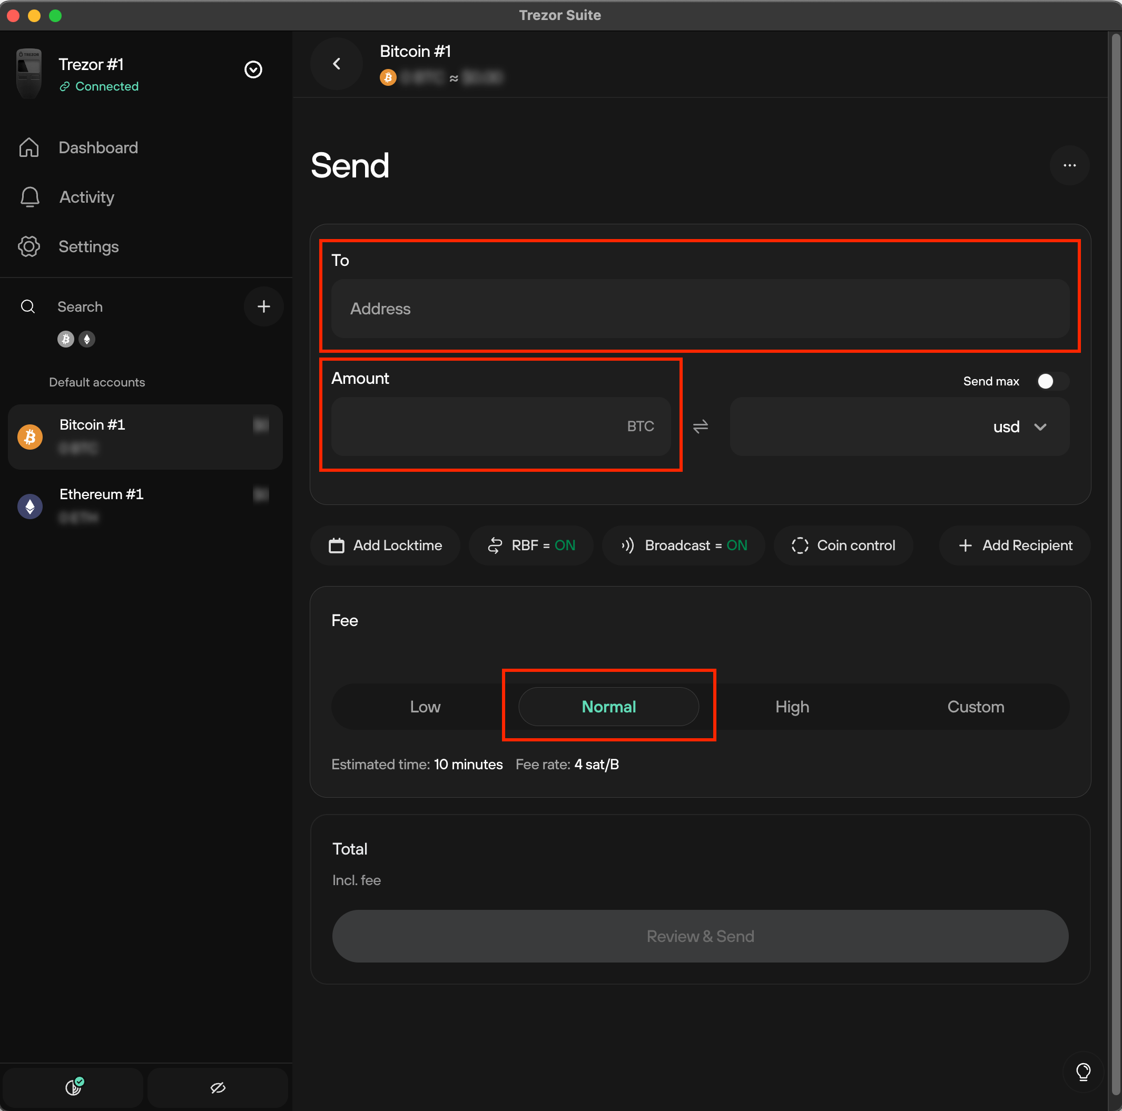Image resolution: width=1122 pixels, height=1111 pixels.
Task: Click Add Locktime button
Action: (385, 545)
